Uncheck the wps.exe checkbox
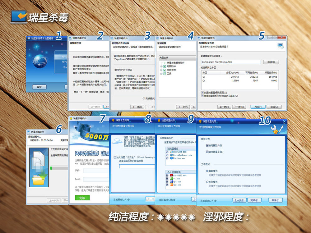The image size is (311, 233). [x=167, y=182]
